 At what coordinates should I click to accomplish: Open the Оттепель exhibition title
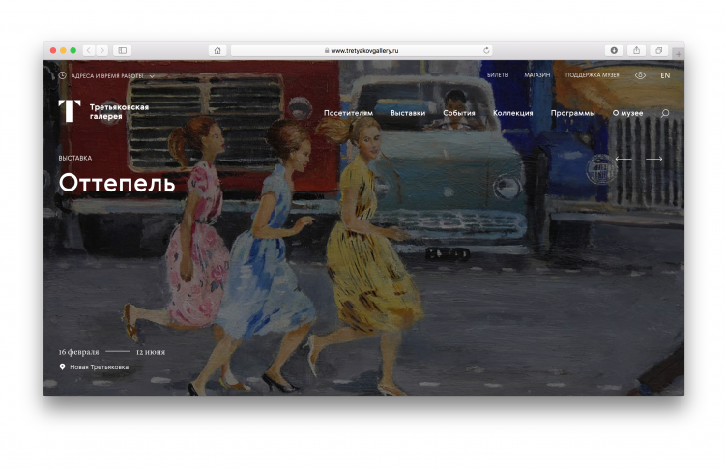click(x=117, y=183)
